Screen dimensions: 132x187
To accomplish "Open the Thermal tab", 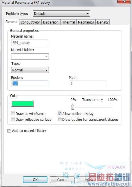I will 69,22.
